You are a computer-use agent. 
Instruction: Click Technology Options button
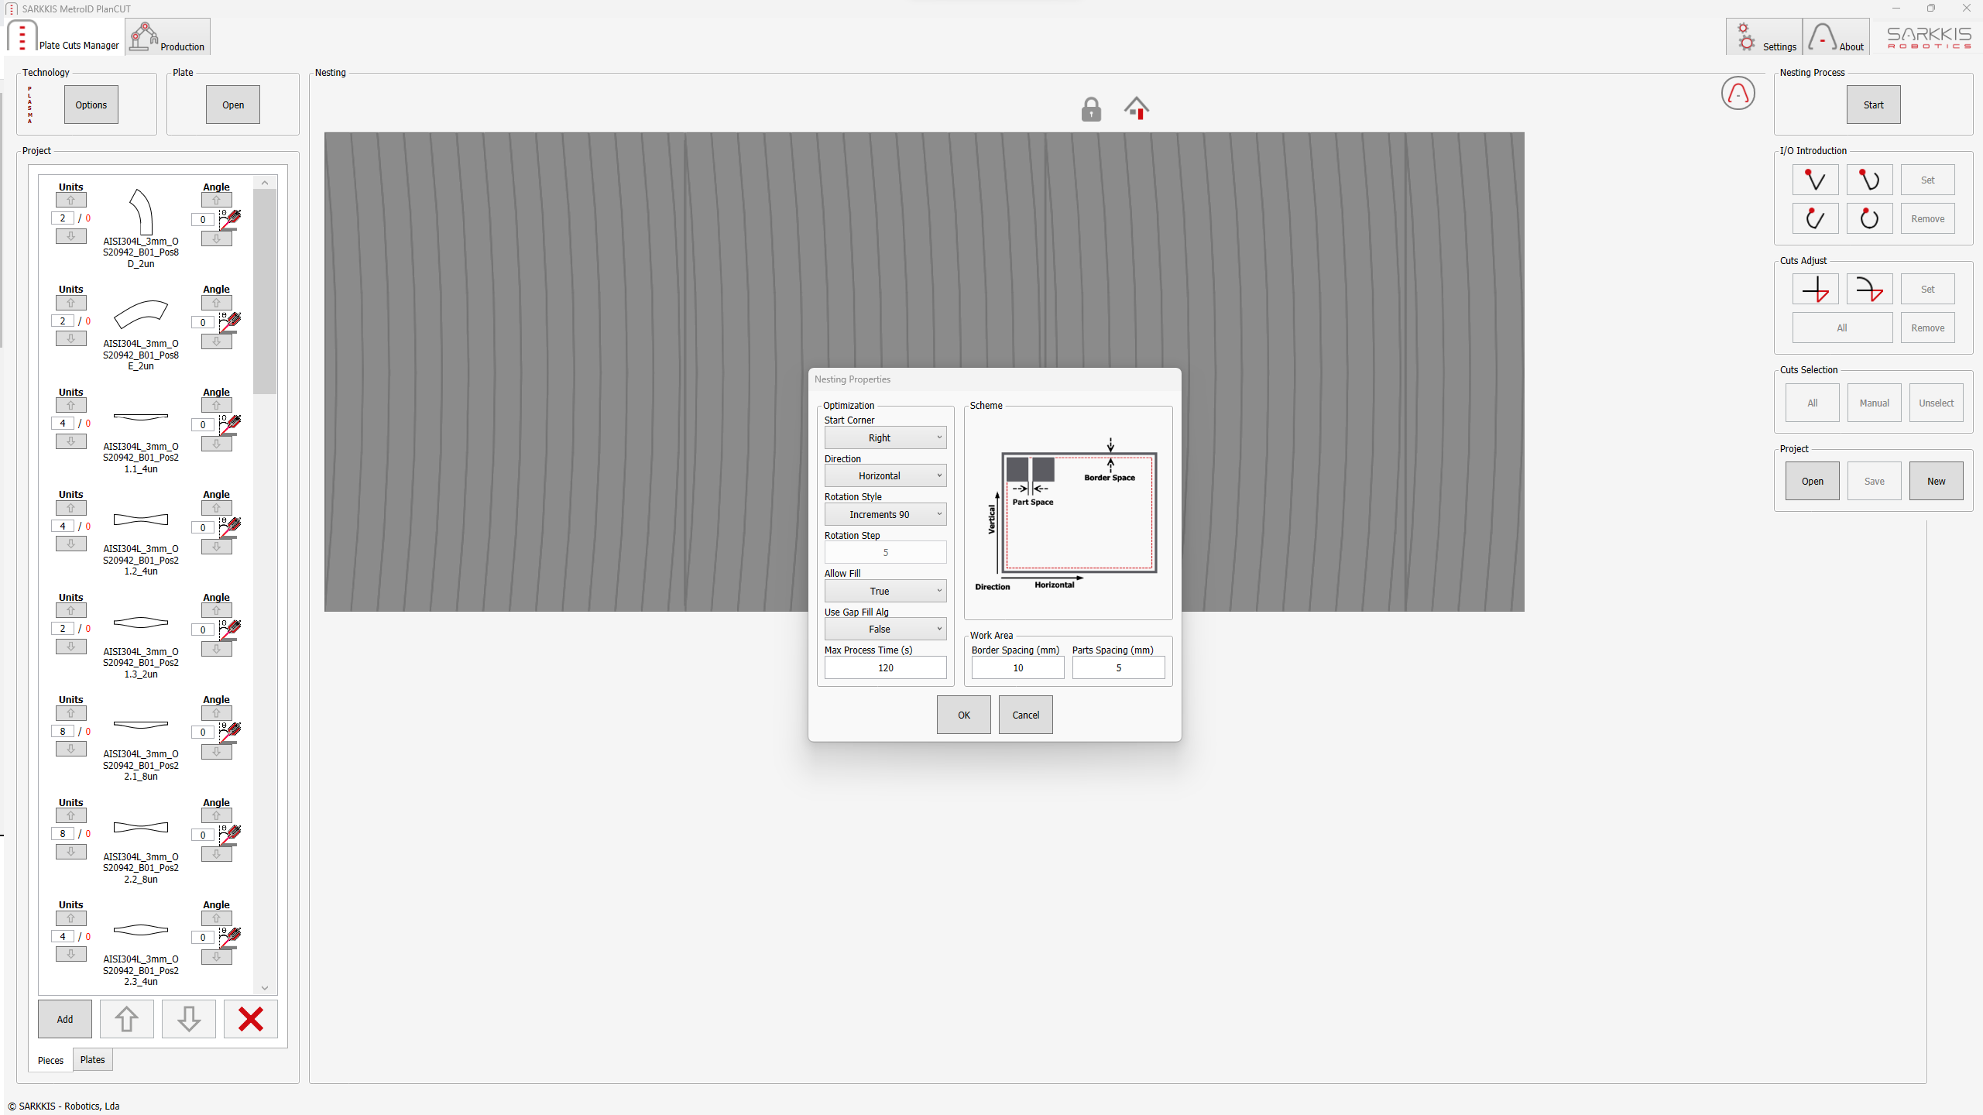point(91,105)
